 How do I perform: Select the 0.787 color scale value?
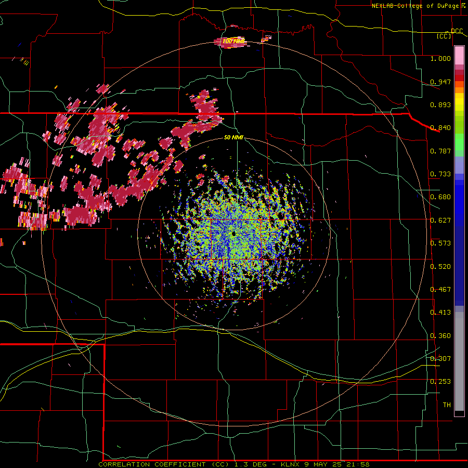pos(440,151)
